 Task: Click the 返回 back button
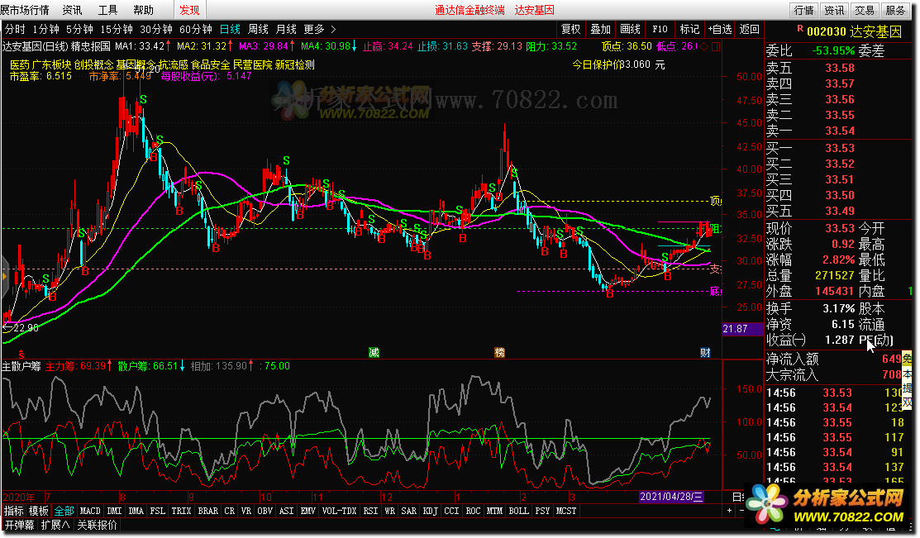(x=749, y=29)
